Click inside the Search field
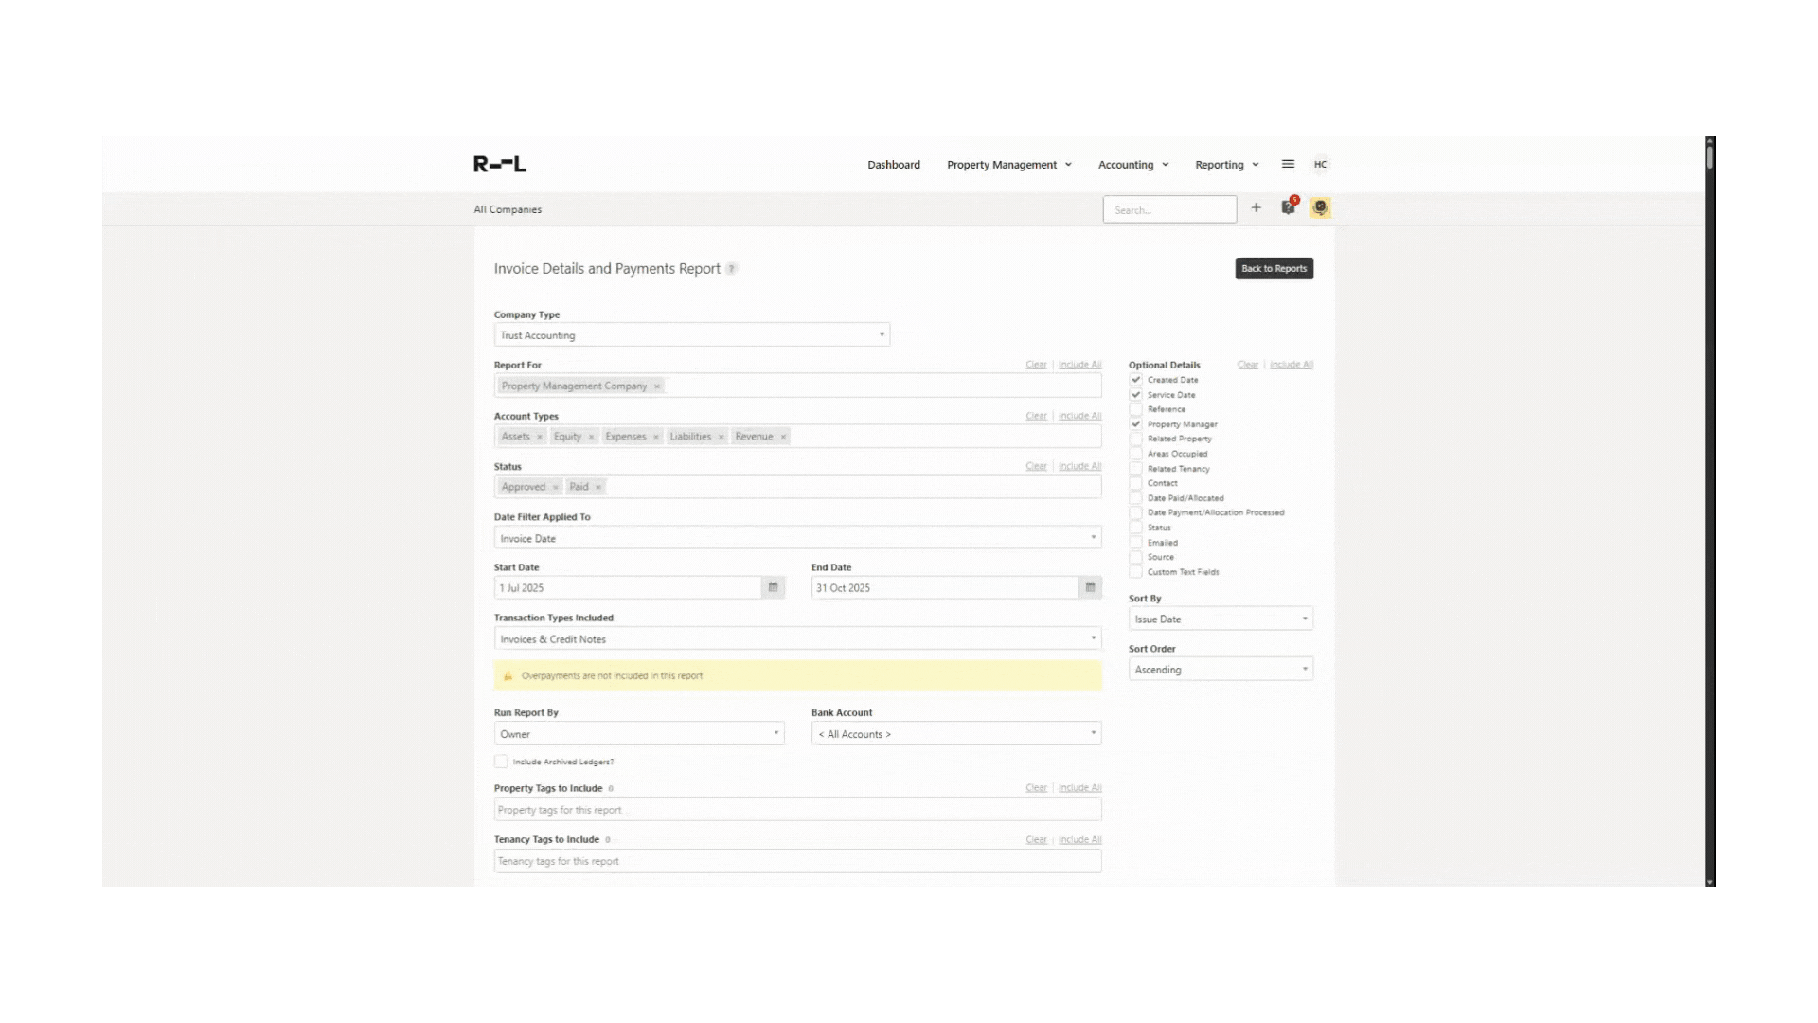This screenshot has height=1023, width=1818. point(1168,208)
